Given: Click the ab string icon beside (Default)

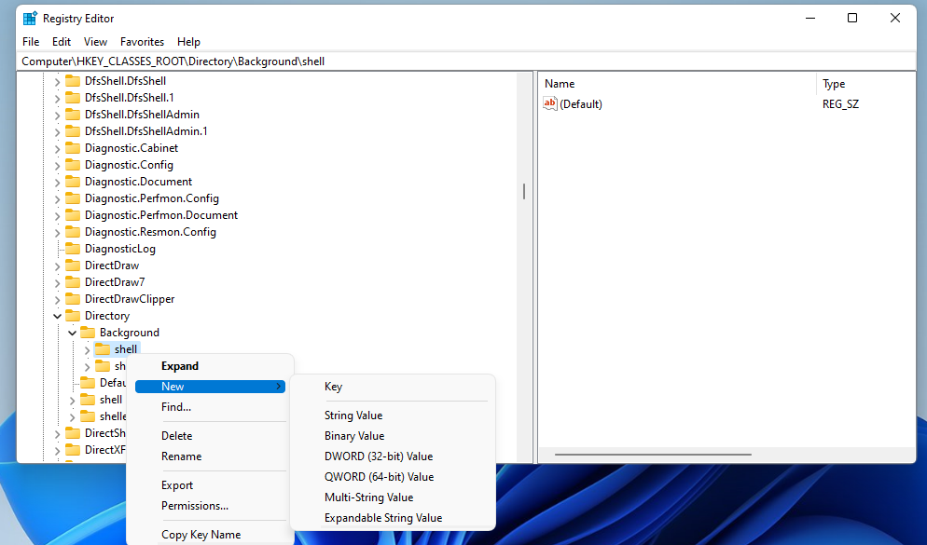Looking at the screenshot, I should point(550,103).
